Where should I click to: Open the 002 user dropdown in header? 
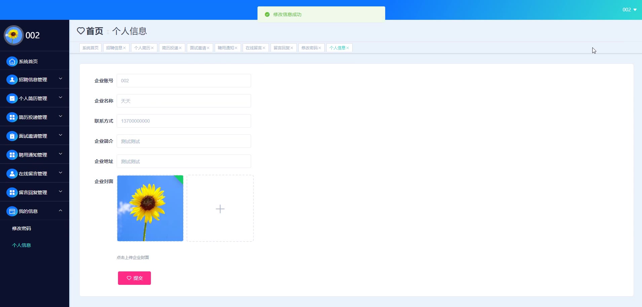(630, 10)
